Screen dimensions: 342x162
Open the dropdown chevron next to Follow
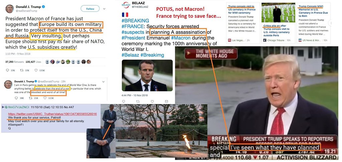point(104,9)
